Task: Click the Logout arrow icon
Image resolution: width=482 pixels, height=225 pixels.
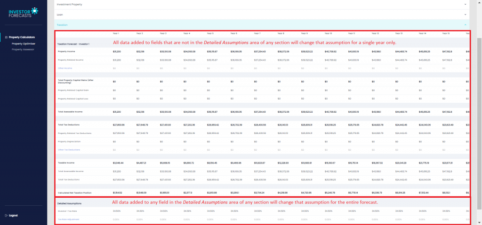Action: click(x=6, y=216)
